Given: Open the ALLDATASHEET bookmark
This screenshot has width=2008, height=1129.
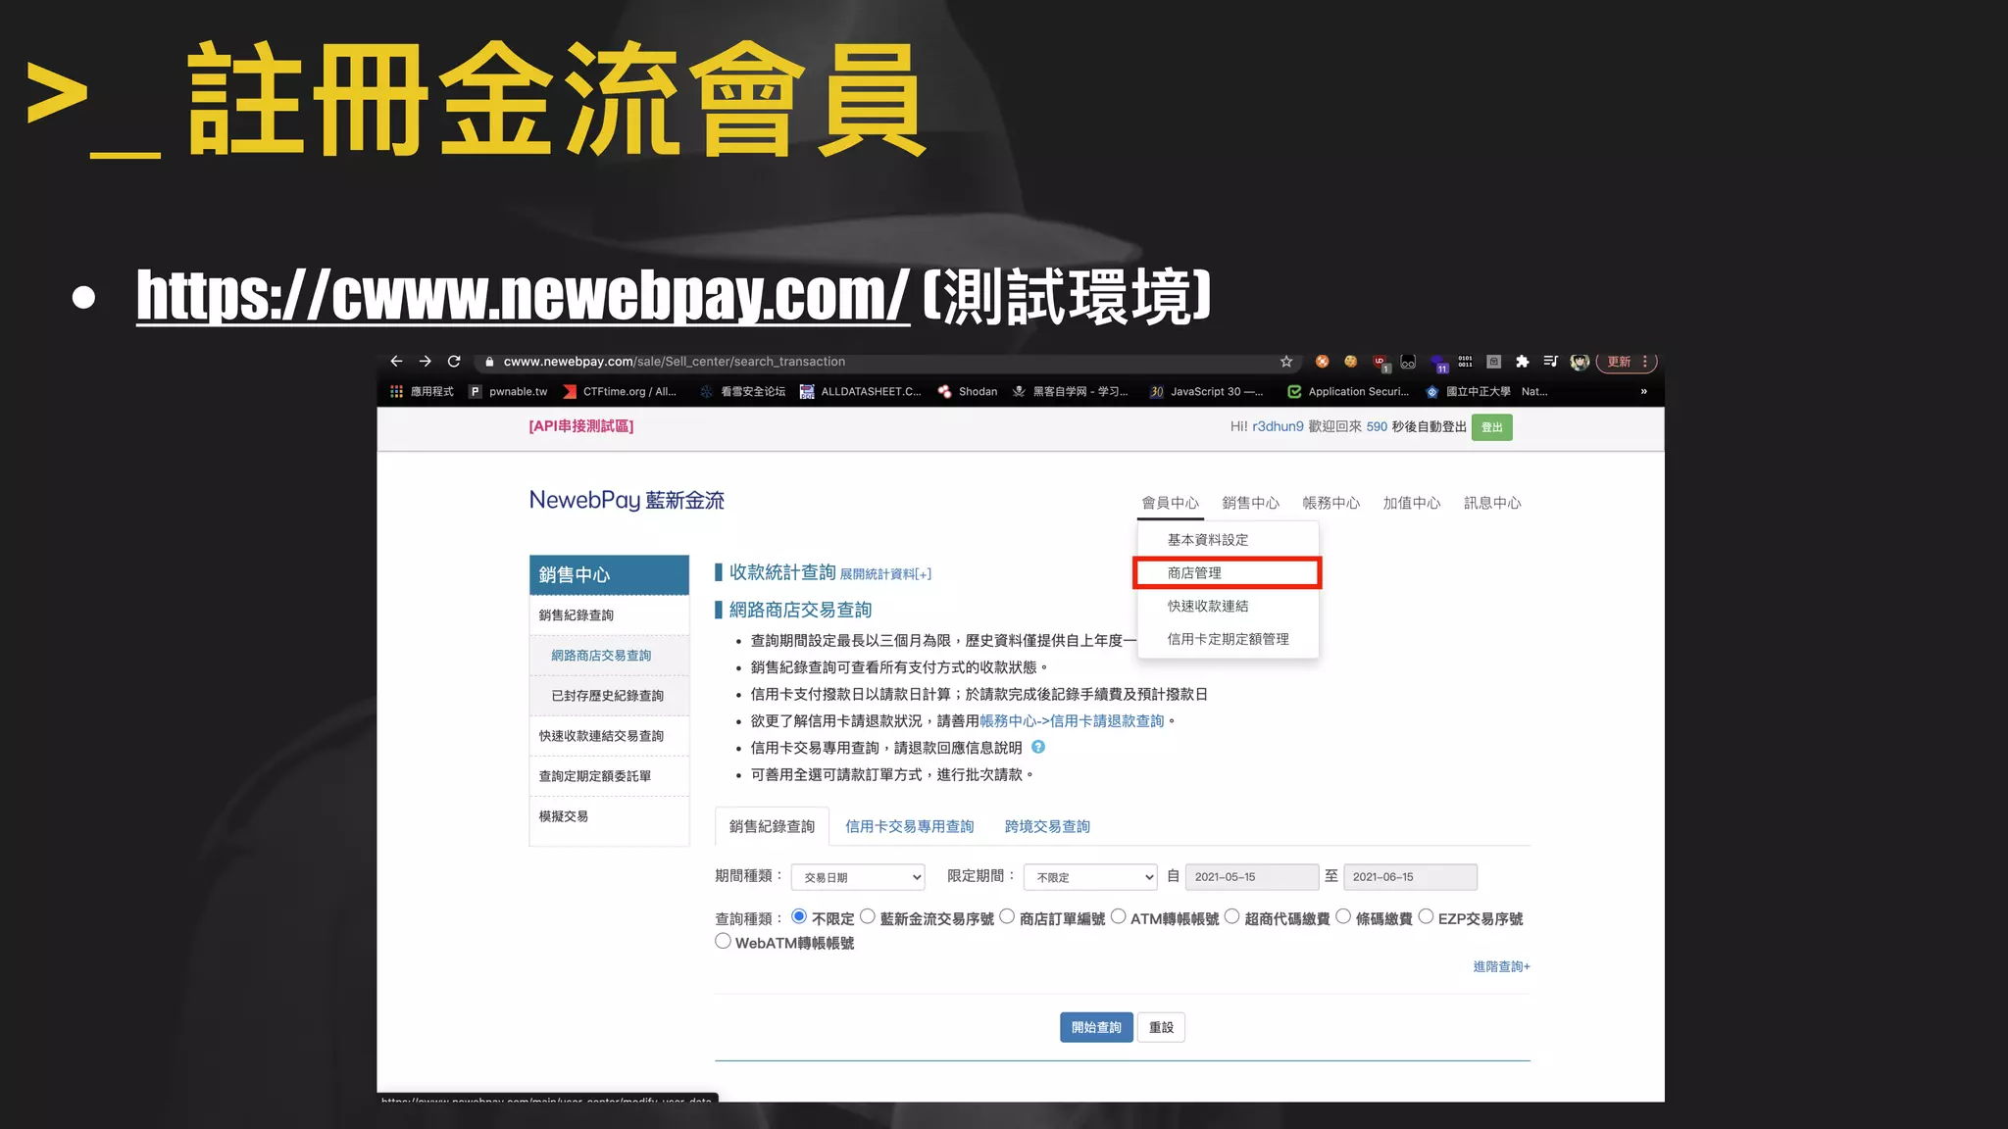Looking at the screenshot, I should point(860,391).
